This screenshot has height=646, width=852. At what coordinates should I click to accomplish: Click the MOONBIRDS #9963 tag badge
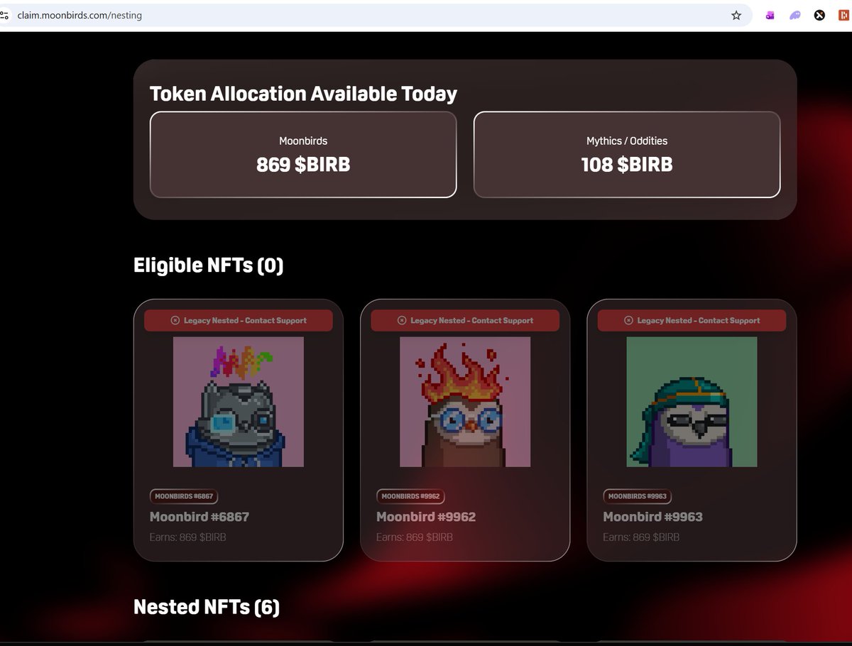click(x=638, y=496)
